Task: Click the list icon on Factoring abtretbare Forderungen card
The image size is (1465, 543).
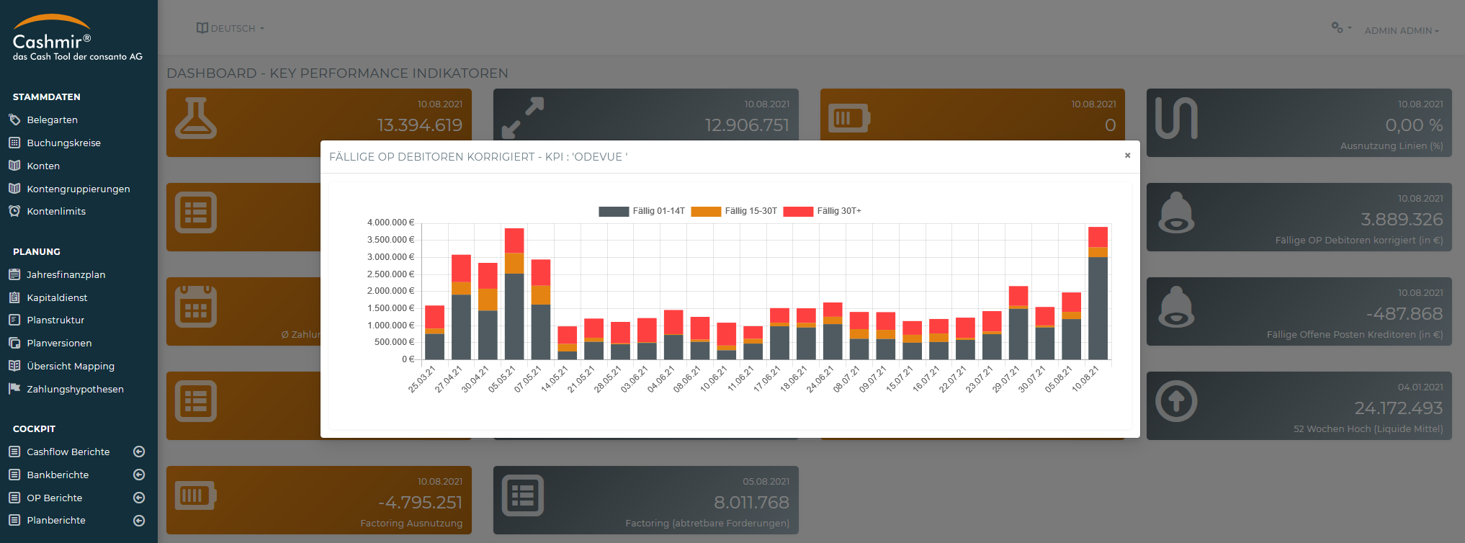Action: [523, 495]
